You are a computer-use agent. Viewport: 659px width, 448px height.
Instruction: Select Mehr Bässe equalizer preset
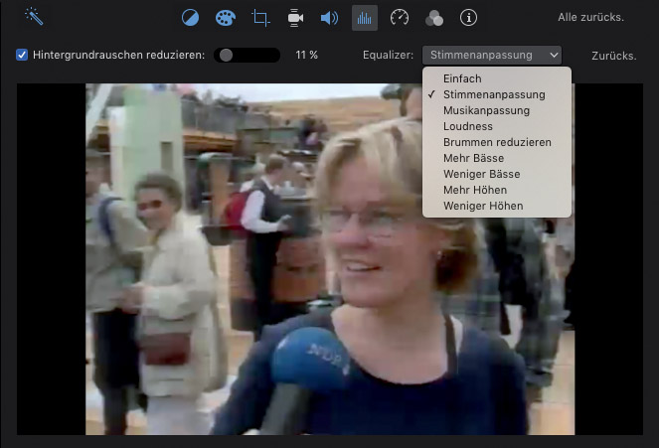click(497, 158)
